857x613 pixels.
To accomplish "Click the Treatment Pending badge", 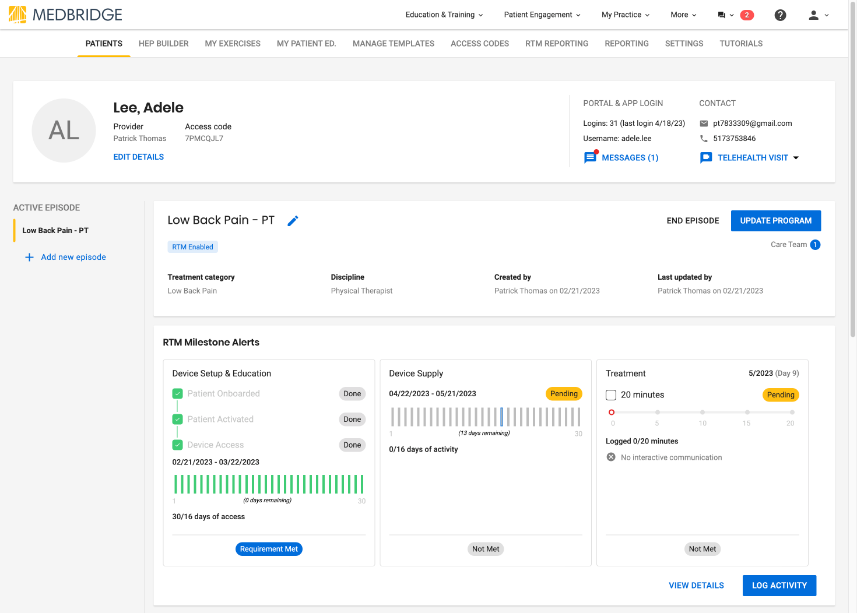I will point(781,395).
